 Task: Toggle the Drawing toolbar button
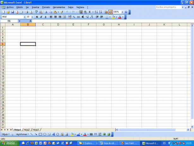click(111, 12)
